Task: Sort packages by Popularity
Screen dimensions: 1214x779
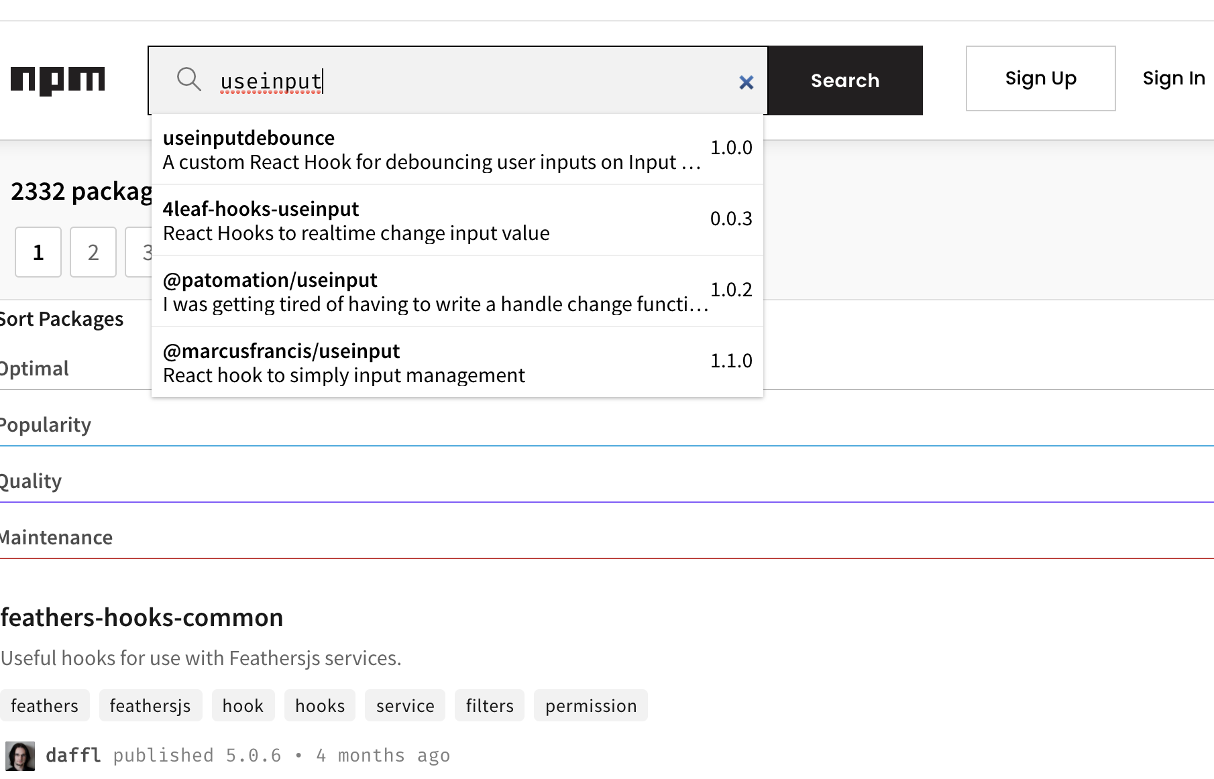Action: click(45, 424)
